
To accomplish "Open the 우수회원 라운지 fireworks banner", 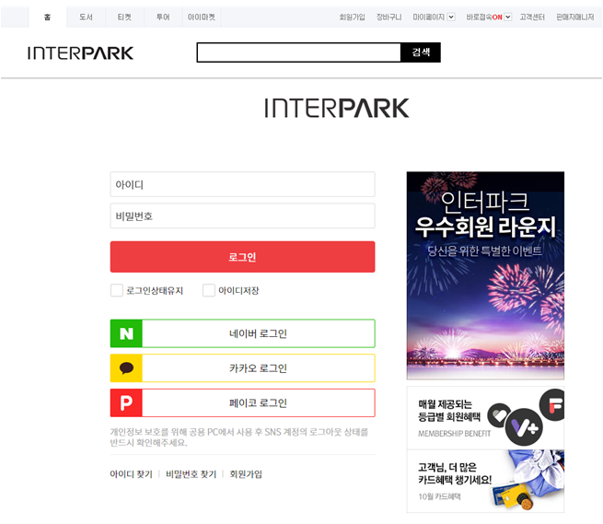I will coord(485,275).
